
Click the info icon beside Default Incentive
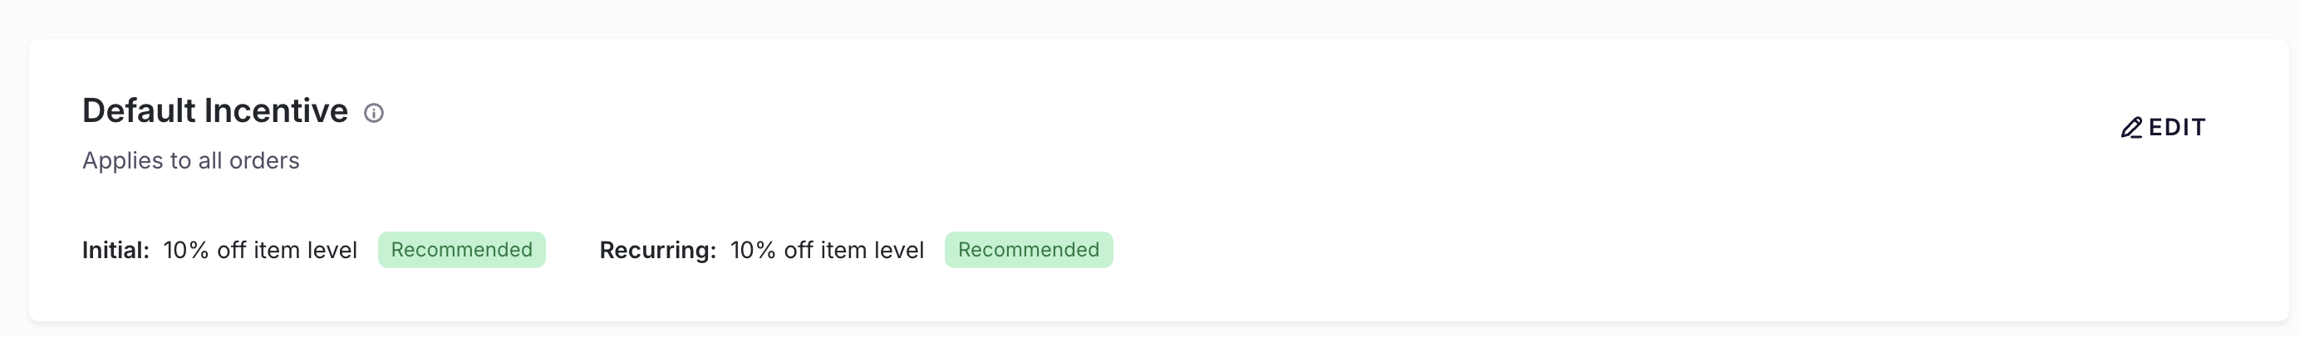[x=373, y=113]
